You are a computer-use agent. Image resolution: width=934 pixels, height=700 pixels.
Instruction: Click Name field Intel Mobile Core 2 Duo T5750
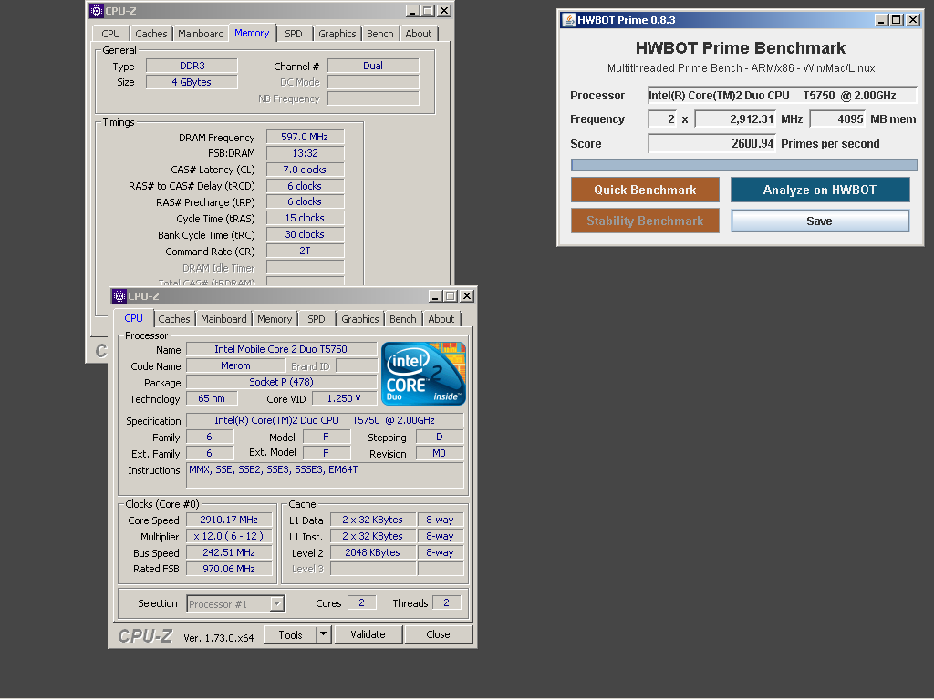(x=281, y=349)
